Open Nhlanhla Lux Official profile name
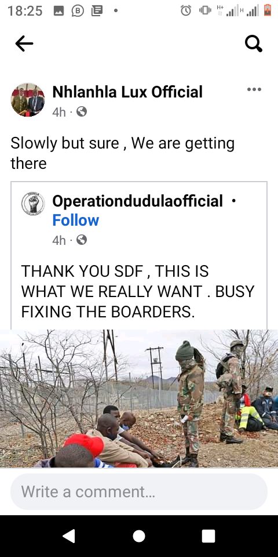Screen dimensions: 278x557 pos(127,92)
